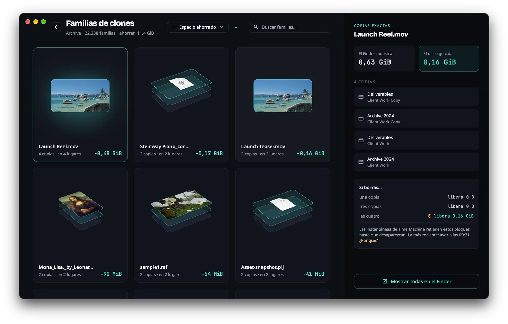Click the green macOS full-screen window button

coord(43,22)
